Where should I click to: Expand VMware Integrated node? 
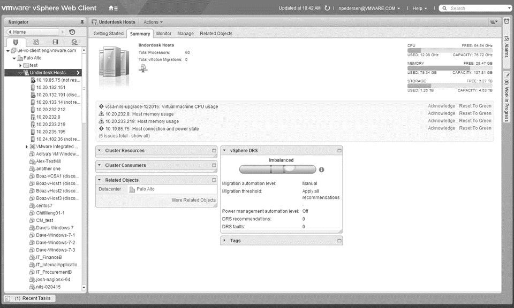tap(27, 147)
